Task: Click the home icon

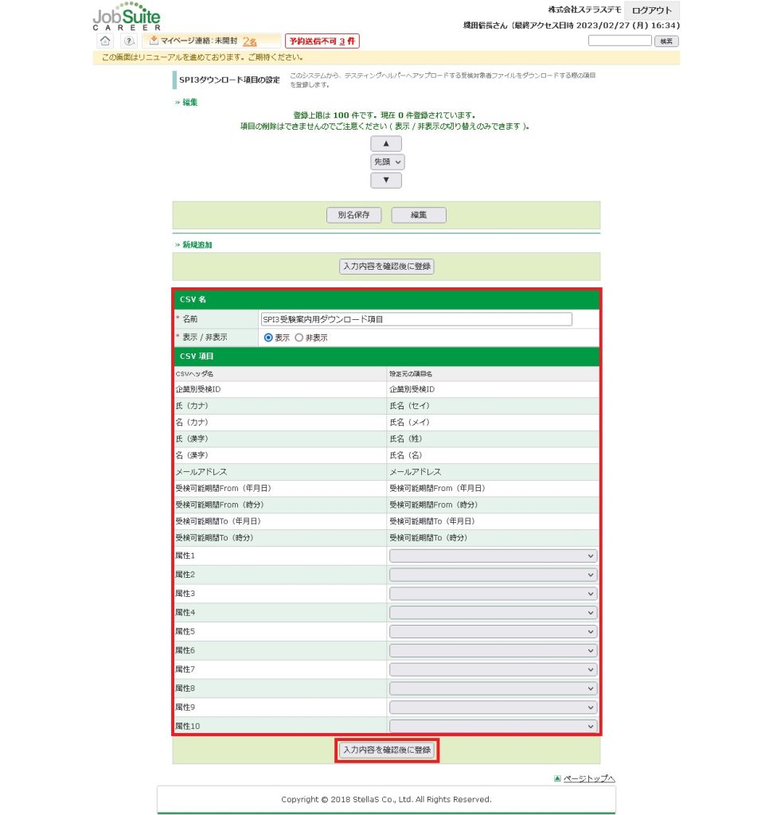Action: [104, 41]
